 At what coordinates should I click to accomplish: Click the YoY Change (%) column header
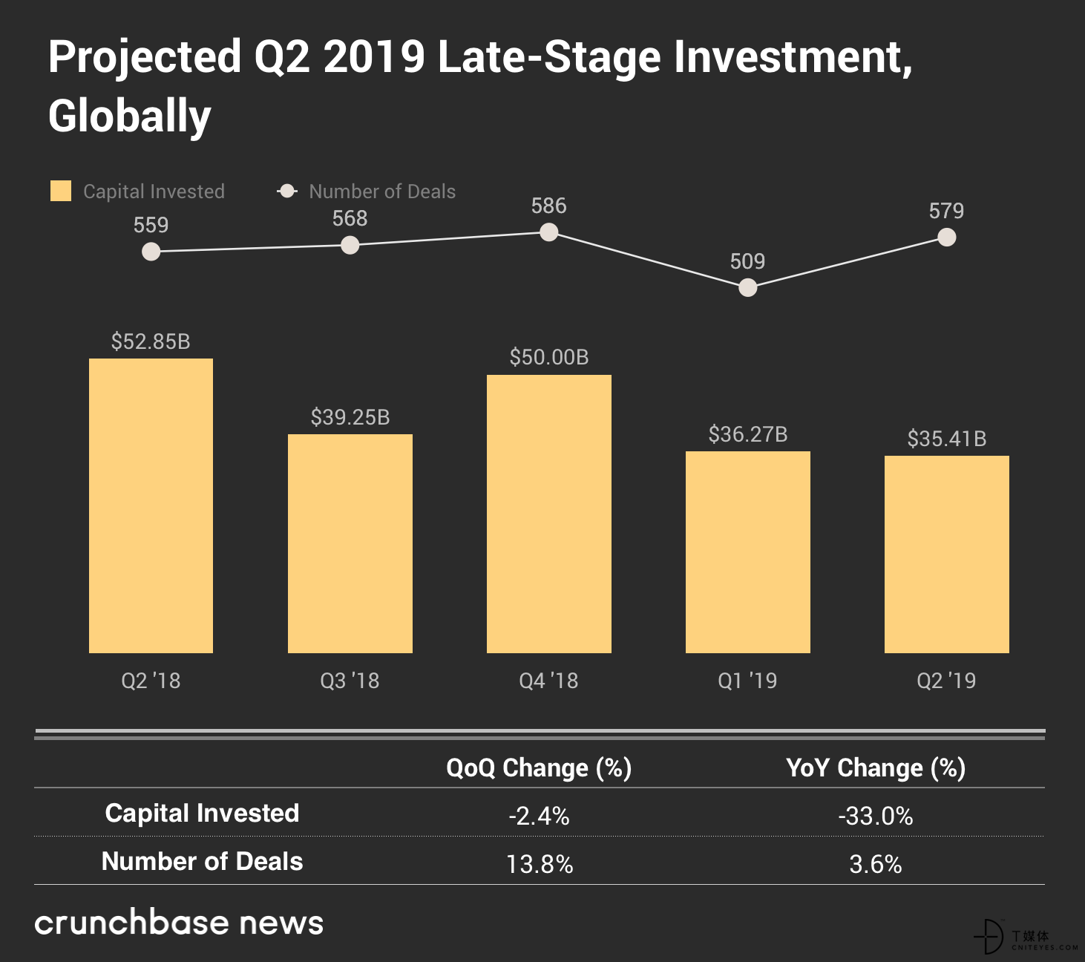tap(876, 768)
